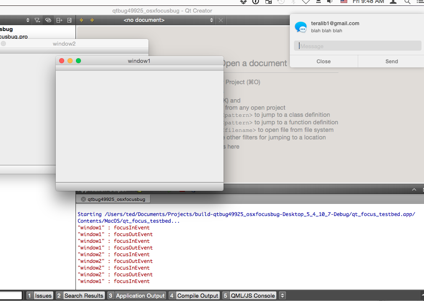Toggle synchronize with editor link icon
This screenshot has height=301, width=424.
[48, 20]
